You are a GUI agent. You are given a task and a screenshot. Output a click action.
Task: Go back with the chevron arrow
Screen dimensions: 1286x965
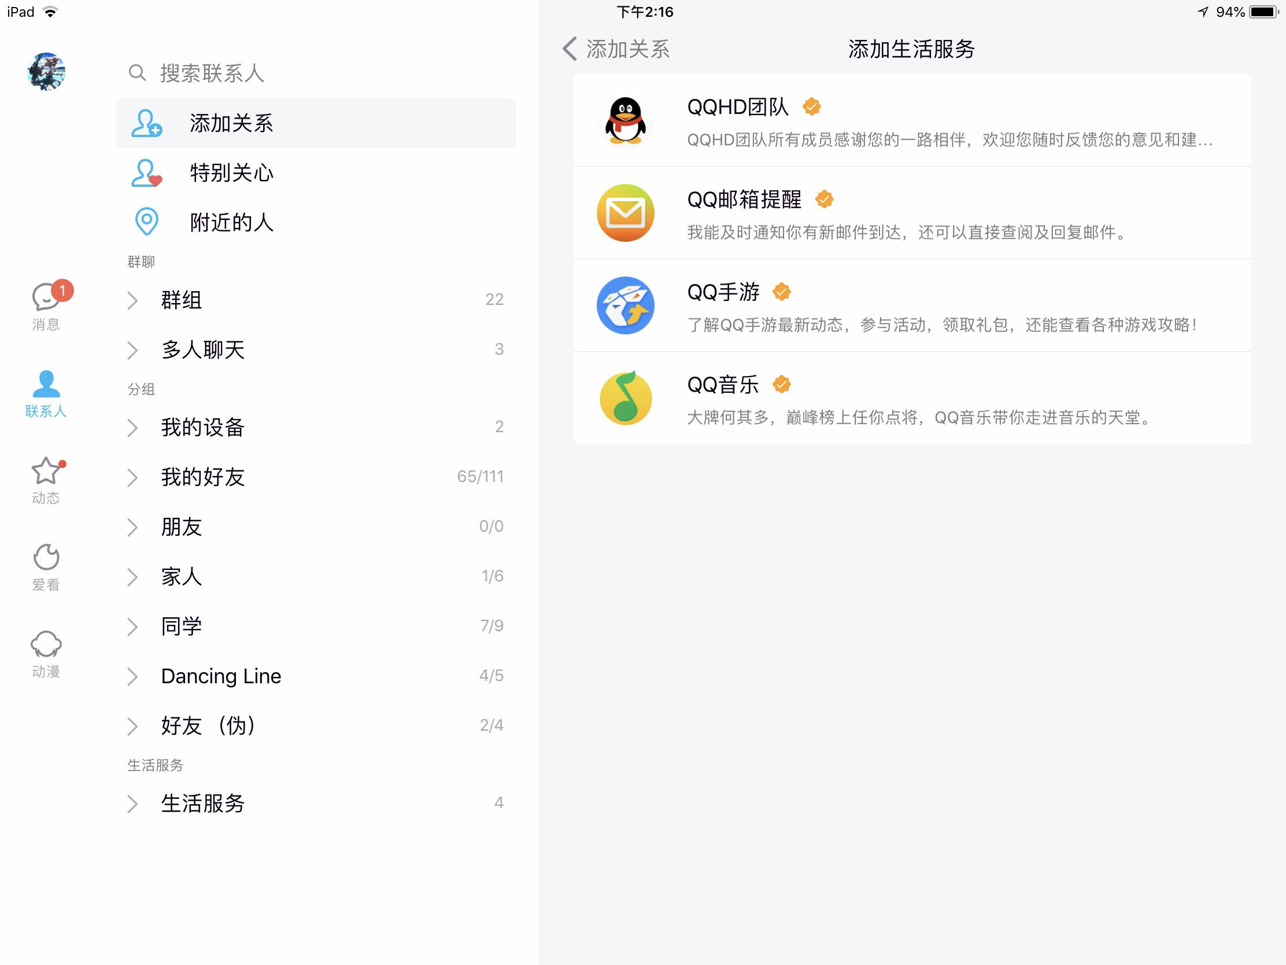tap(570, 49)
